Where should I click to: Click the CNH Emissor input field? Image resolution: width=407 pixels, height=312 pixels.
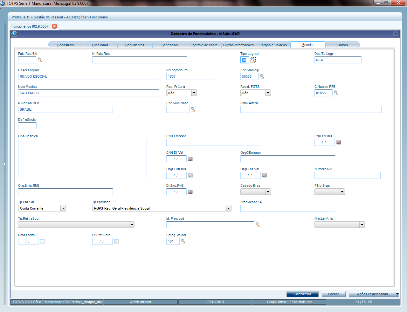pyautogui.click(x=214, y=142)
